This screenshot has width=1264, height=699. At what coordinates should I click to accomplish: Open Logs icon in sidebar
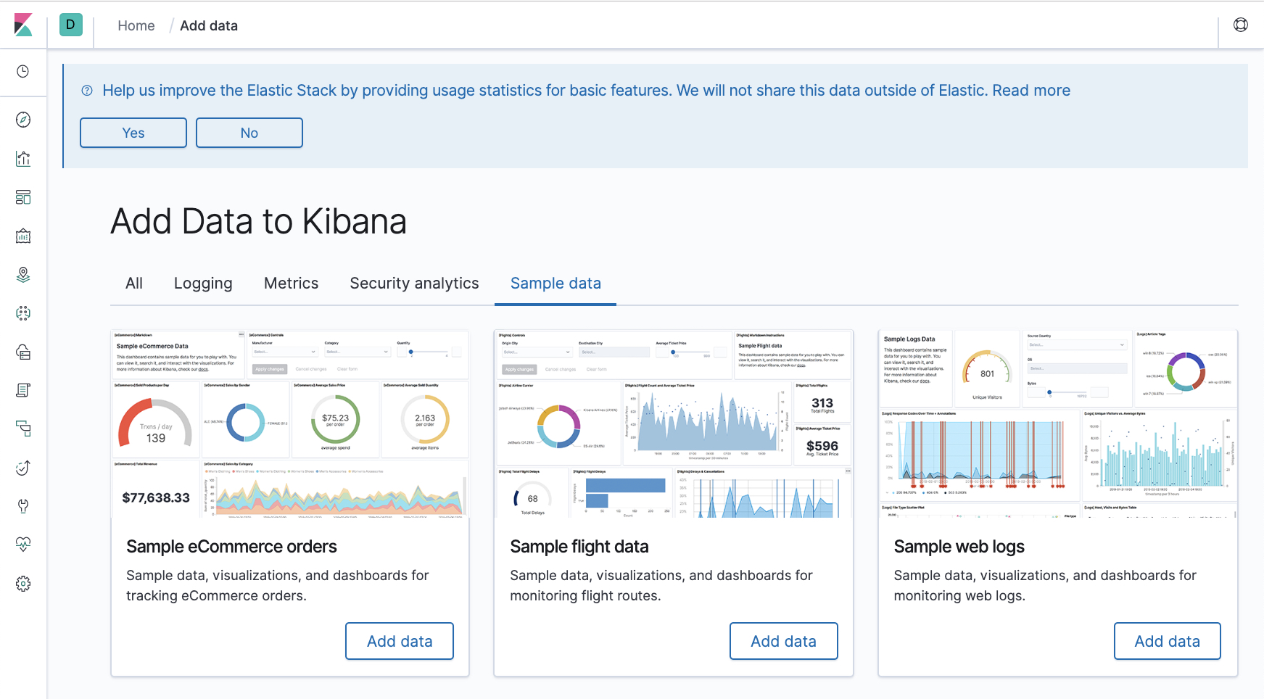point(23,390)
